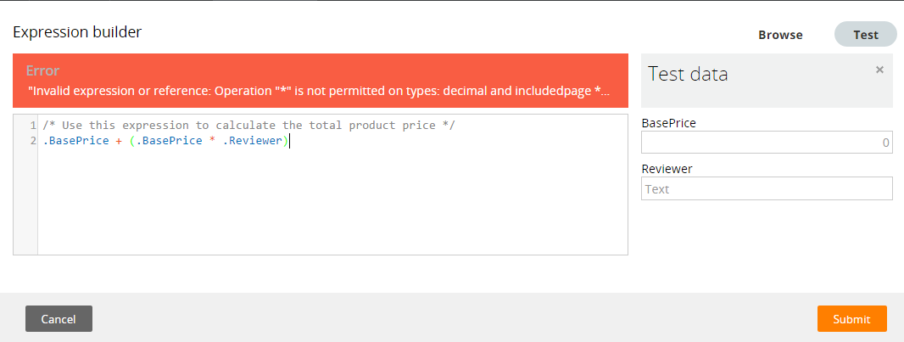Switch to the Browse tab

pyautogui.click(x=780, y=35)
